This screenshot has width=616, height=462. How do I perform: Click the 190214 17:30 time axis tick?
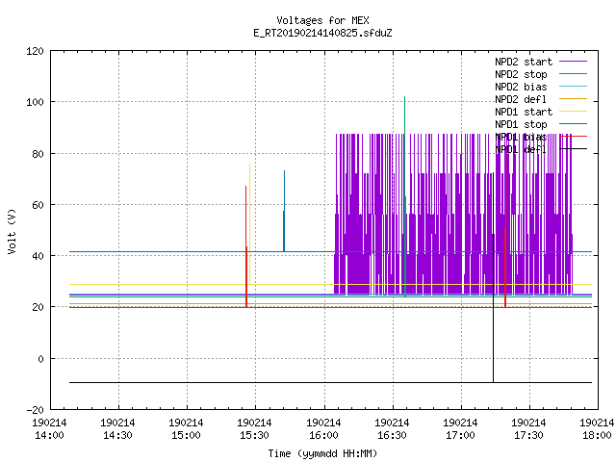pyautogui.click(x=528, y=428)
